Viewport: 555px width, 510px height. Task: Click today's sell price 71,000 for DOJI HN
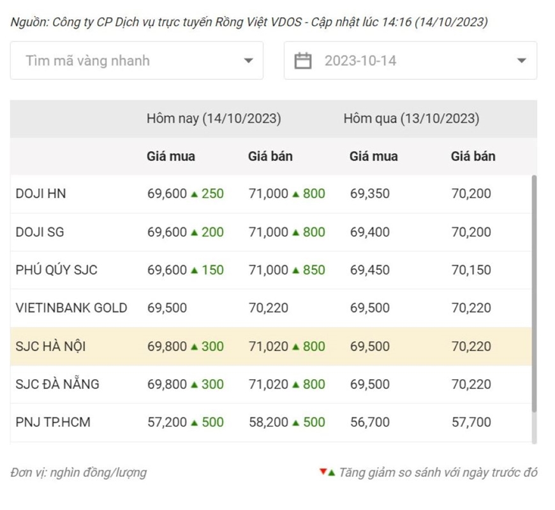click(269, 194)
